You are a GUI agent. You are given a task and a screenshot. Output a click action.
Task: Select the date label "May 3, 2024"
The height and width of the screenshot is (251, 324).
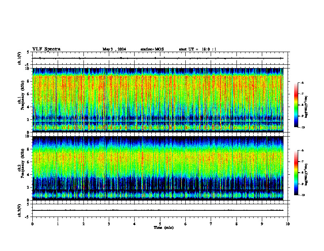click(x=114, y=49)
